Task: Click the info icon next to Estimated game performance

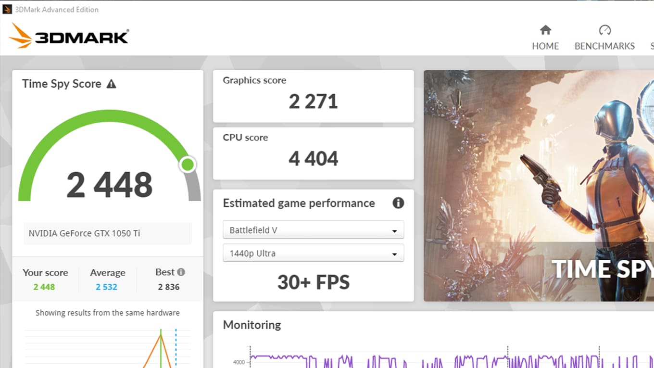Action: click(x=398, y=203)
